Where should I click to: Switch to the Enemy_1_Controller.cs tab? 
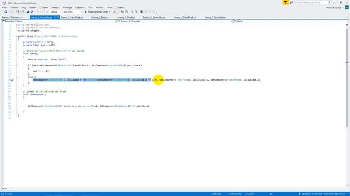pyautogui.click(x=215, y=17)
